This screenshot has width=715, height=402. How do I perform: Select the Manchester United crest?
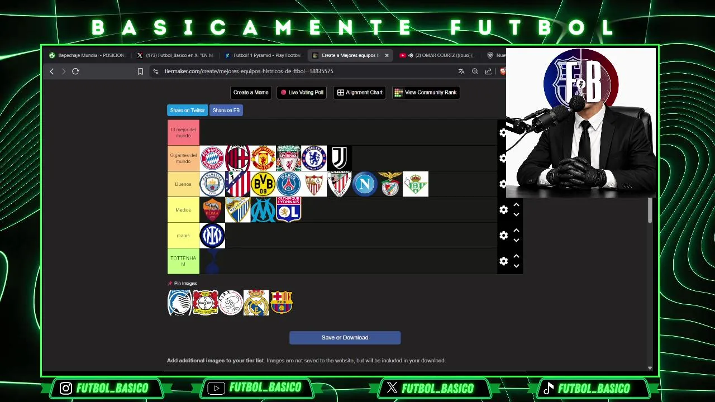click(263, 159)
